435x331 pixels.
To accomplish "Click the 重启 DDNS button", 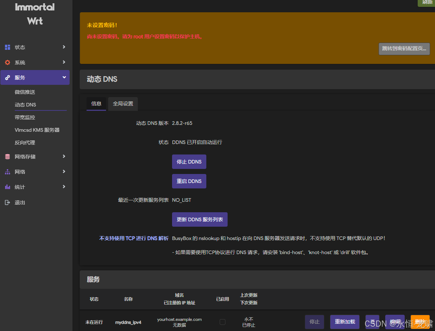I will click(x=189, y=181).
